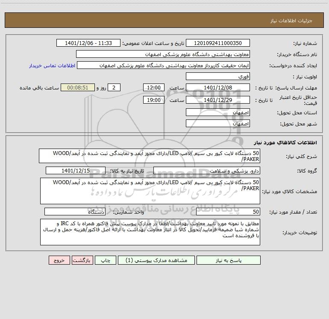Click the تاریخ و ساعت اعلان عمومی label
This screenshot has height=319, width=329.
coord(153,43)
